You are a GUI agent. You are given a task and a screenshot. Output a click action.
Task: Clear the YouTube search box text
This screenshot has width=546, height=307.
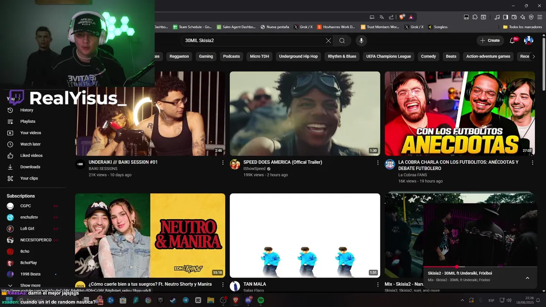pos(328,41)
